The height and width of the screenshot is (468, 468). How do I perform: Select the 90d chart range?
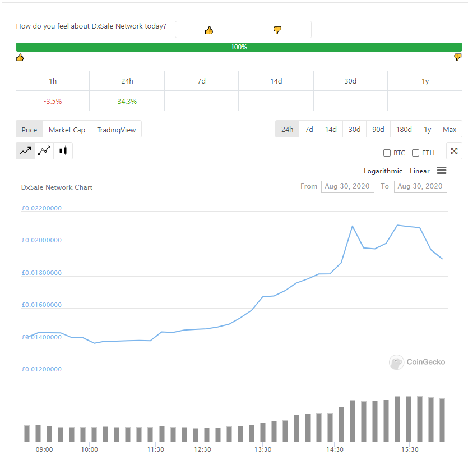[x=378, y=129]
